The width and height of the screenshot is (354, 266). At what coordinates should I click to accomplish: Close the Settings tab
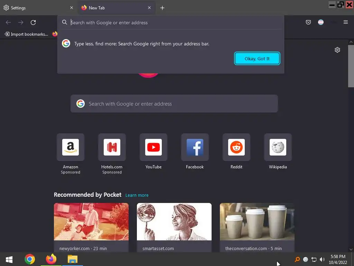(x=72, y=8)
